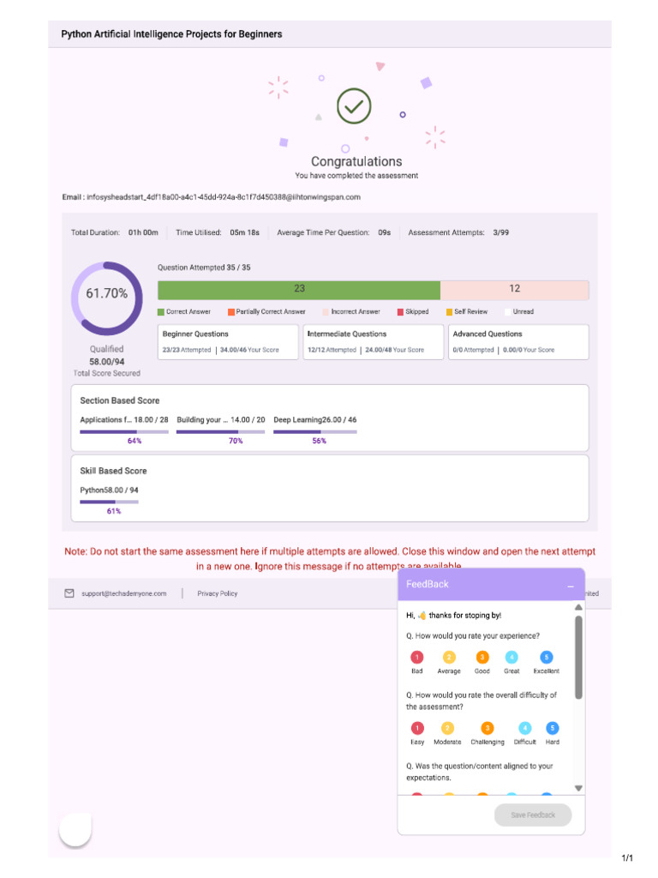The height and width of the screenshot is (878, 658).
Task: Click the 'Total Duration: 01h 00m' text
Action: 115,232
